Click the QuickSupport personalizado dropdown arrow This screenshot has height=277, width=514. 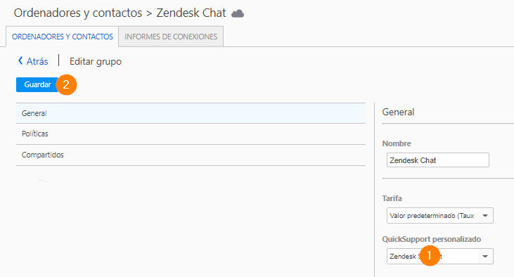coord(485,256)
